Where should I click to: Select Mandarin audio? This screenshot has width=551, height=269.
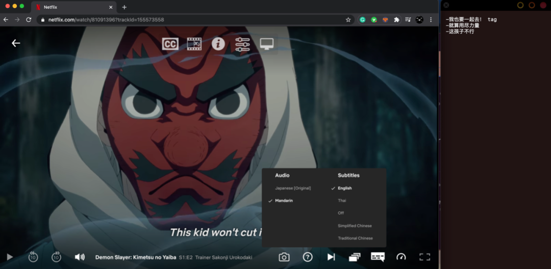284,201
